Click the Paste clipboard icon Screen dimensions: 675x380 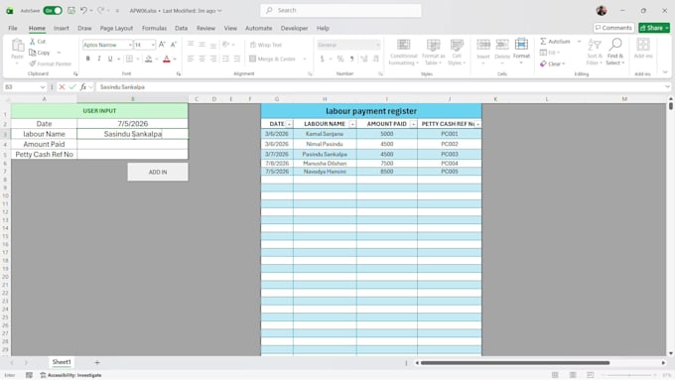pyautogui.click(x=17, y=46)
